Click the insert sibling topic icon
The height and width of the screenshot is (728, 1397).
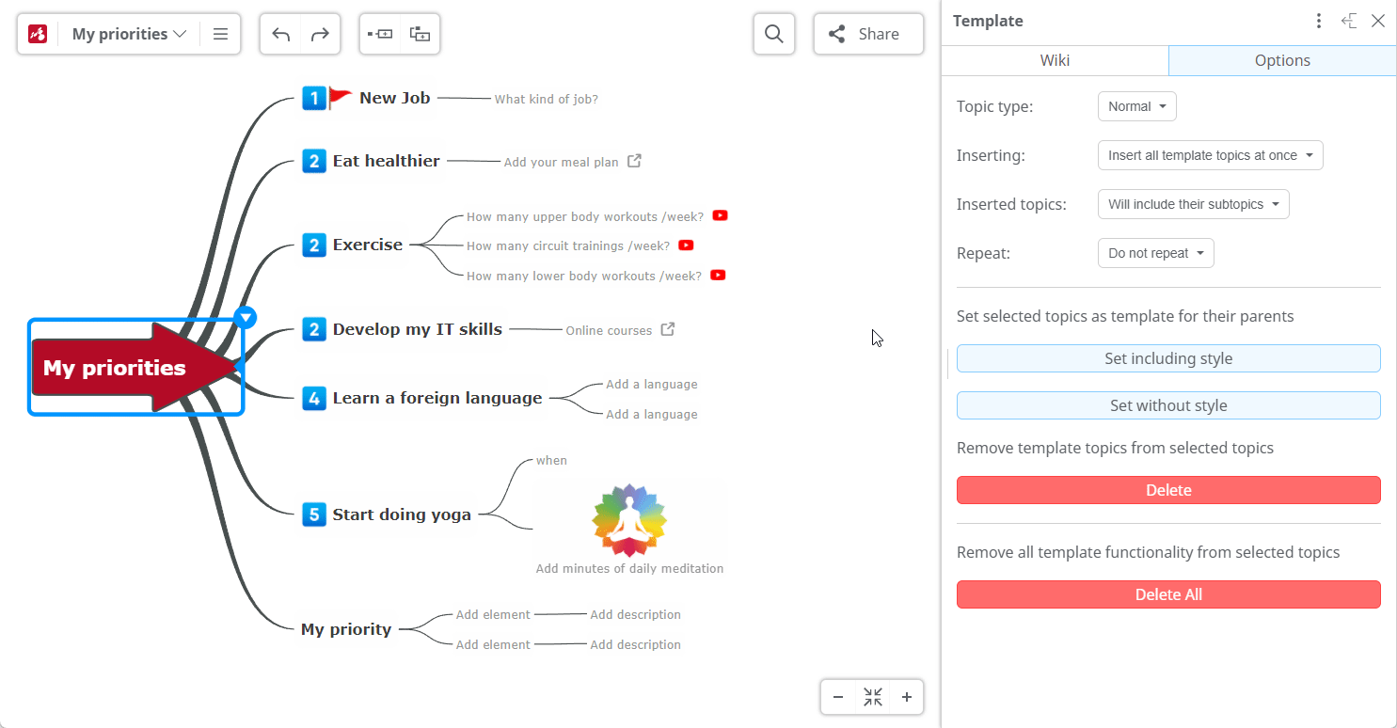click(380, 35)
